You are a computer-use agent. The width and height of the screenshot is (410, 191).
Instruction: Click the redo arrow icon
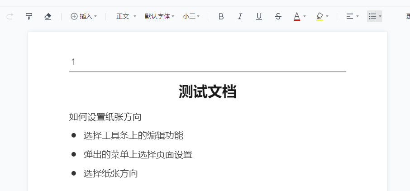pyautogui.click(x=10, y=17)
